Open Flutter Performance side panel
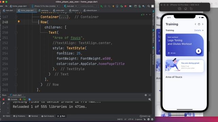Image resolution: width=218 pixels, height=122 pixels. pos(153,56)
